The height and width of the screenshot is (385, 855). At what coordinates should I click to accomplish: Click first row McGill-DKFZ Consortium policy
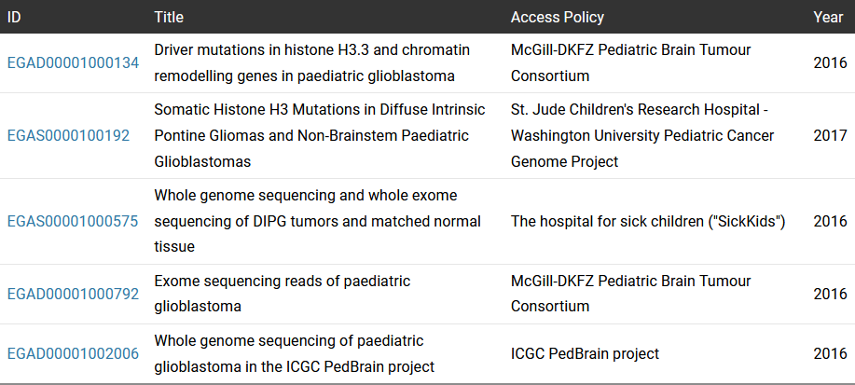pos(630,62)
